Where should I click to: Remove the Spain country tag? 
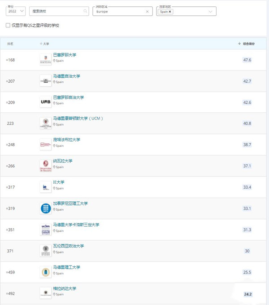(x=170, y=12)
